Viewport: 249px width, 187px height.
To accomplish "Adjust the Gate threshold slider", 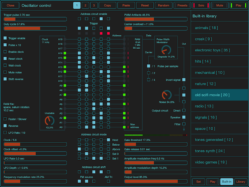I will [156, 145].
